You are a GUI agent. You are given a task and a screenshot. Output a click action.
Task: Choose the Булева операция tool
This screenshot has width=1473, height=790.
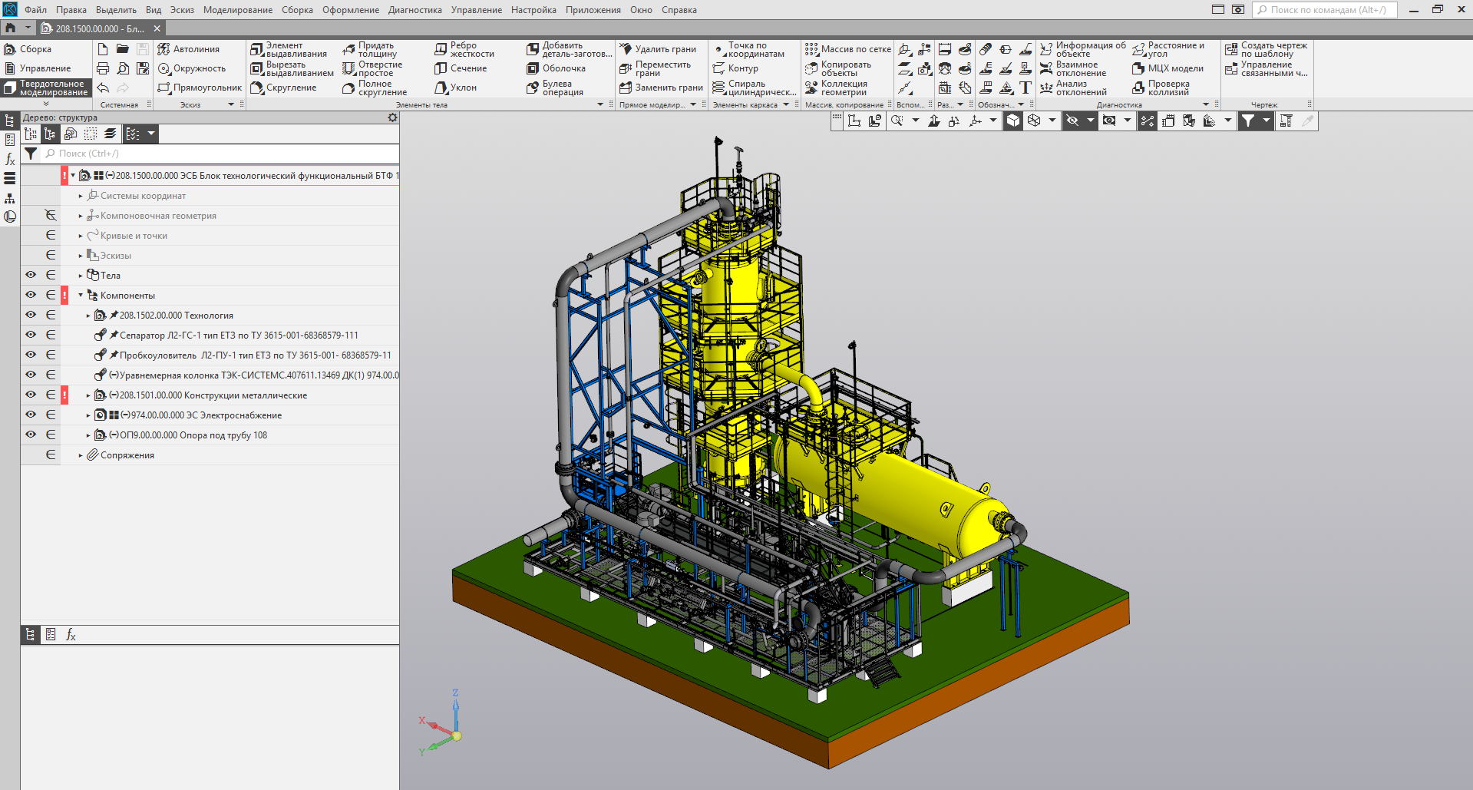(x=555, y=88)
